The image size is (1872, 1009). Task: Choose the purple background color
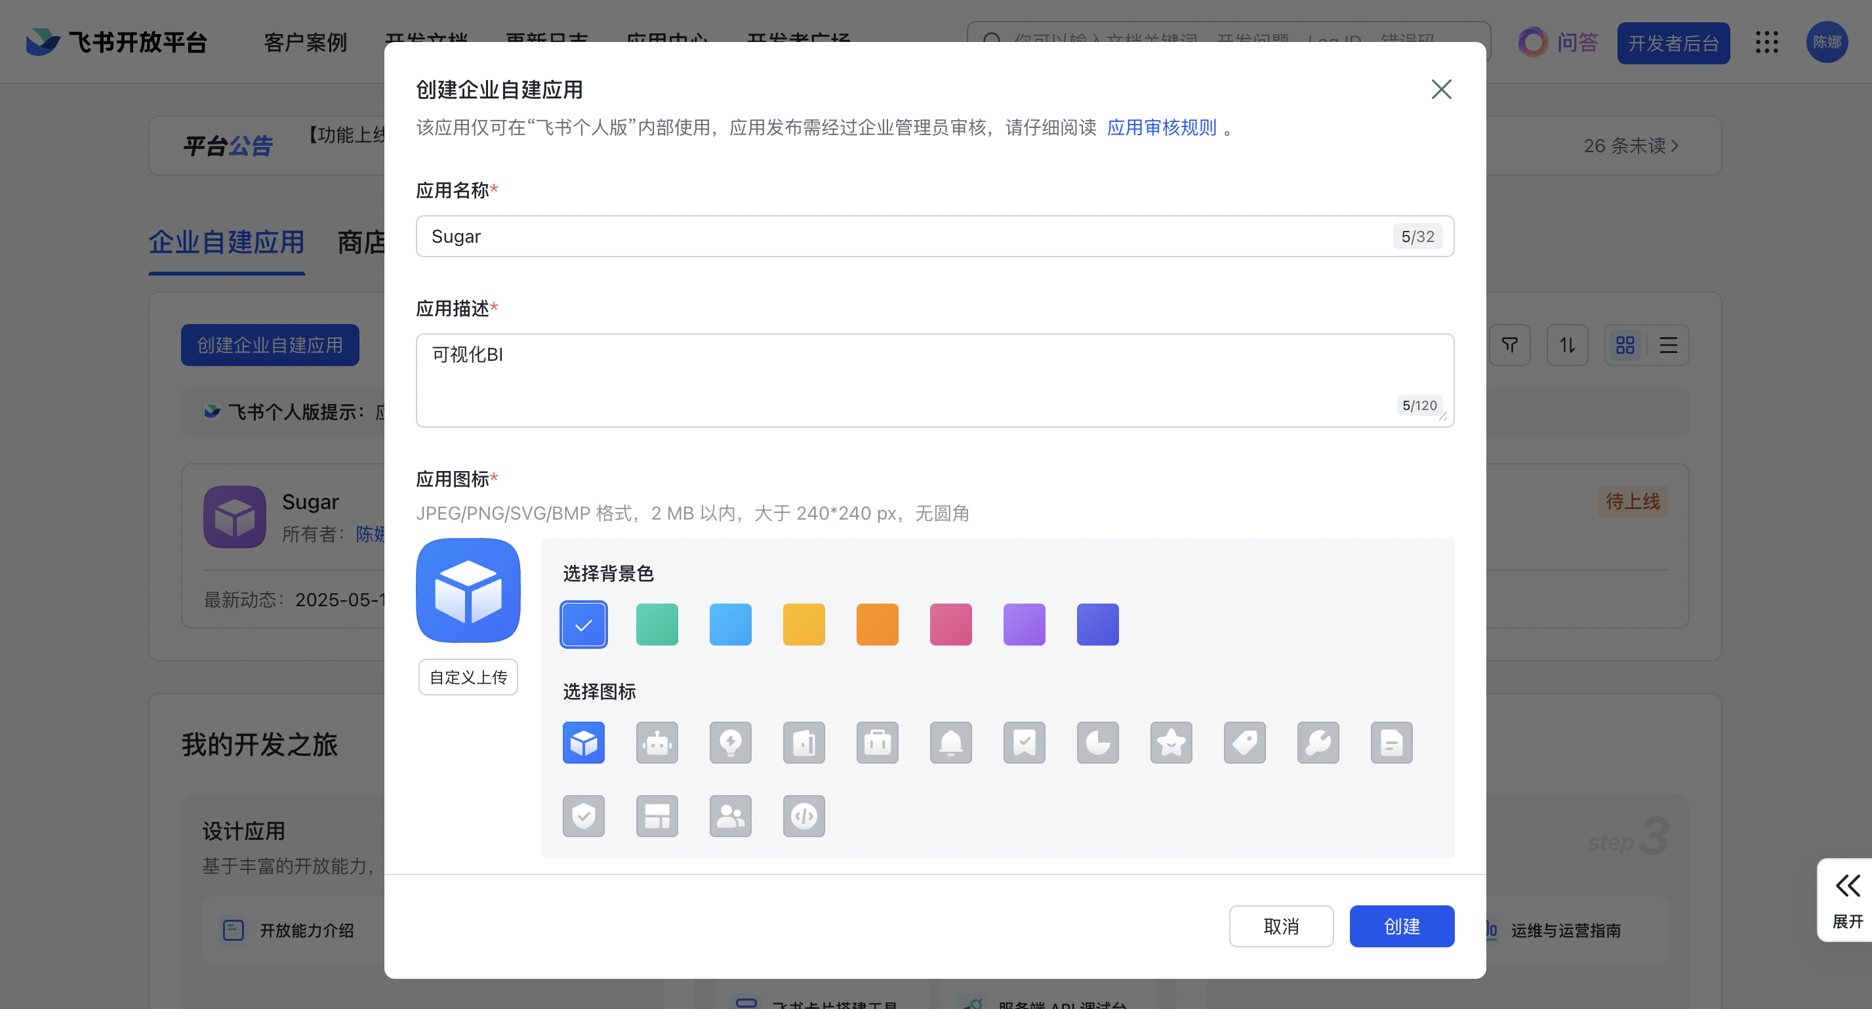(x=1024, y=625)
